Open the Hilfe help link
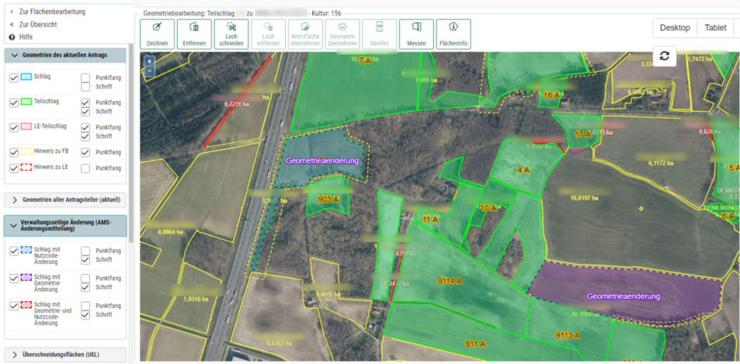Viewport: 740px width, 364px height. [x=25, y=36]
